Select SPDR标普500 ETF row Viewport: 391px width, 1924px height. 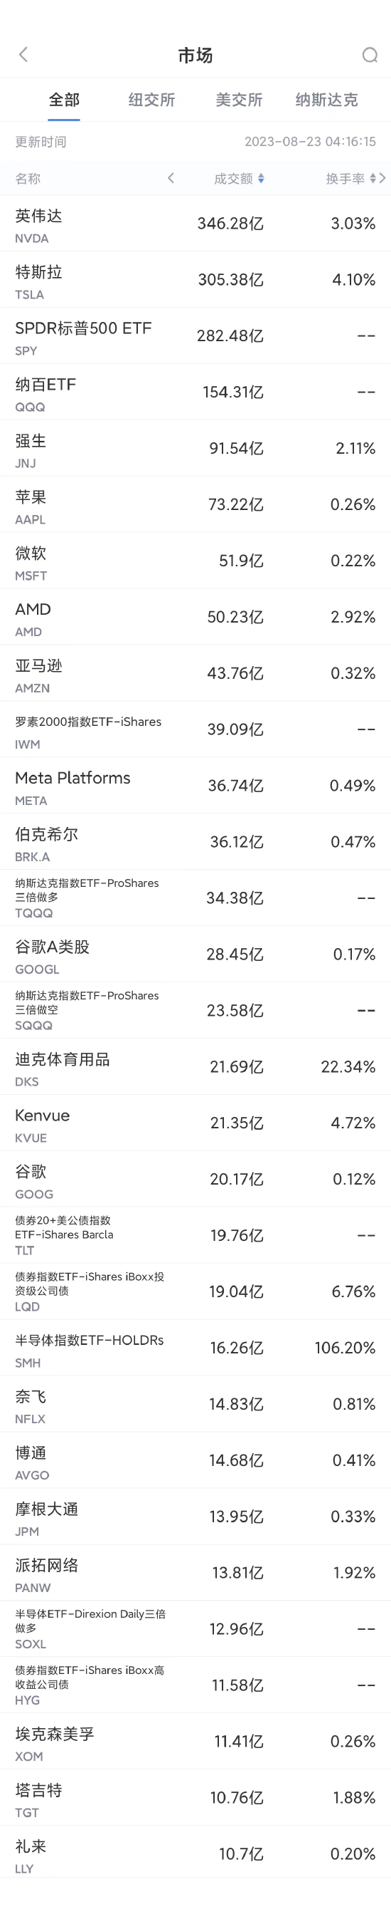click(195, 336)
